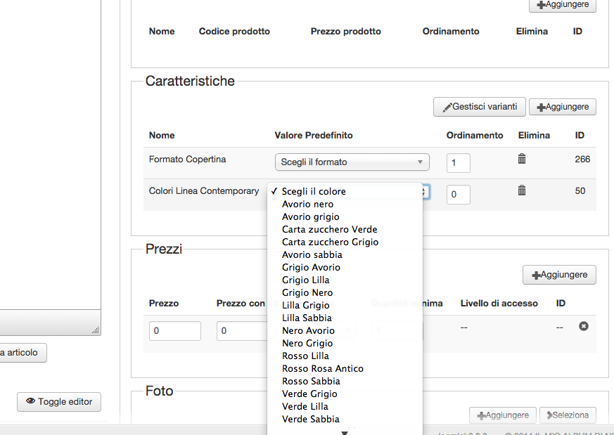Select the Verde Sabbia option
The width and height of the screenshot is (614, 435).
[310, 419]
